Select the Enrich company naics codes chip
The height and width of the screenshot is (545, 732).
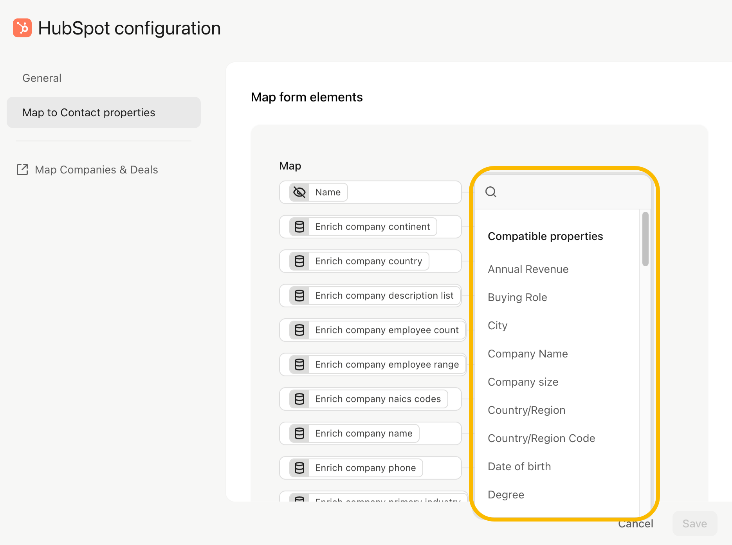coord(368,399)
